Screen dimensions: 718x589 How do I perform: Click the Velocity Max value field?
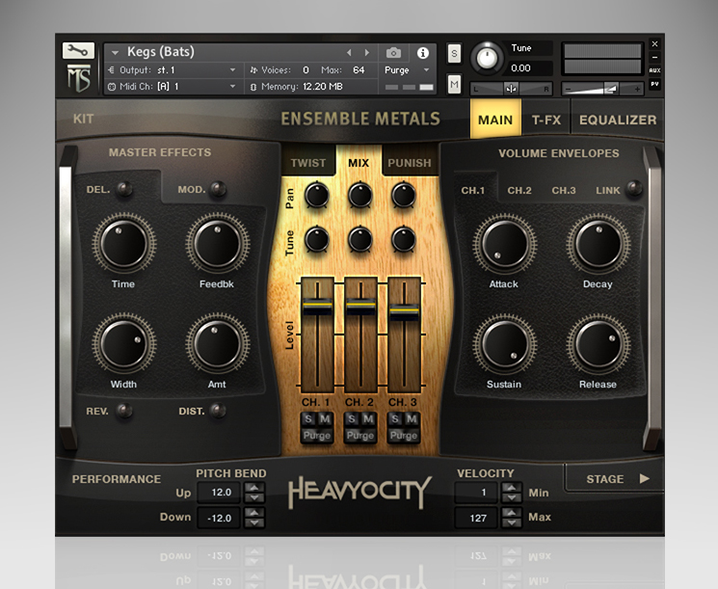tap(476, 518)
